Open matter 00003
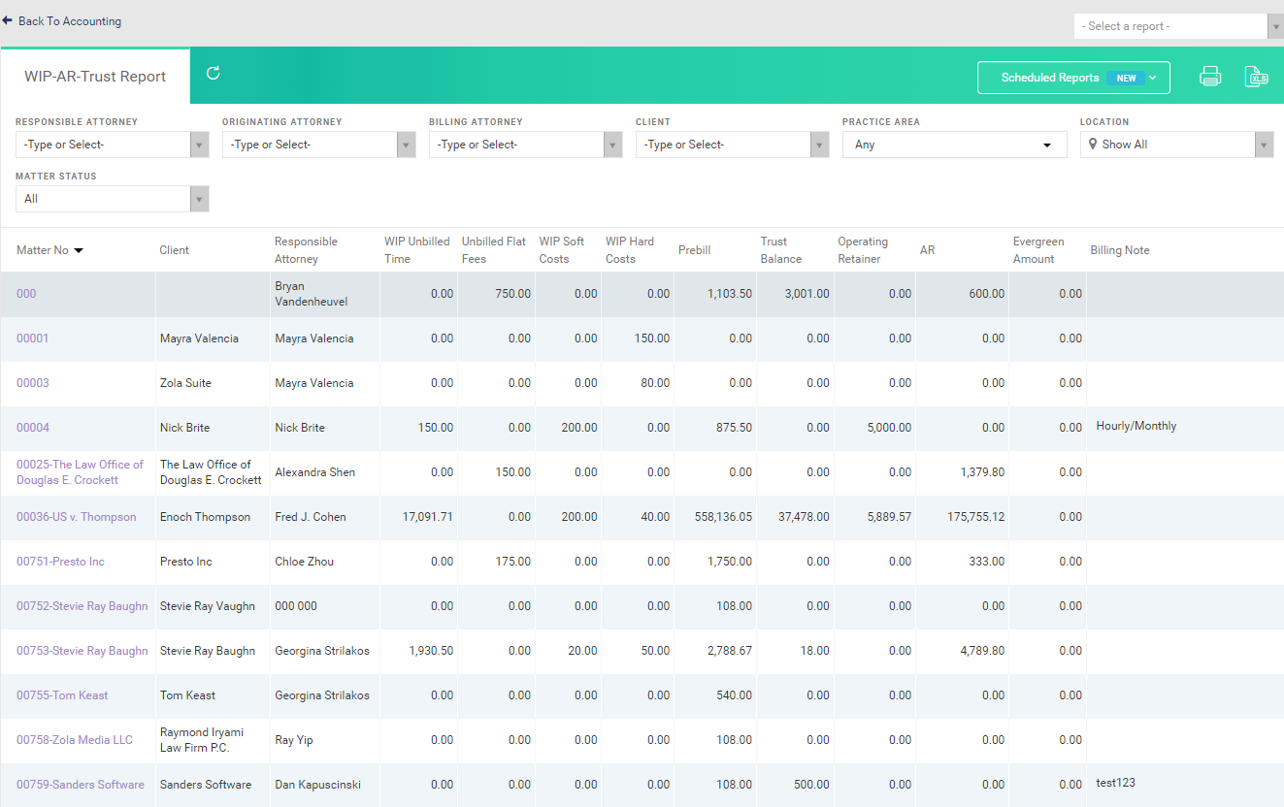 coord(32,383)
